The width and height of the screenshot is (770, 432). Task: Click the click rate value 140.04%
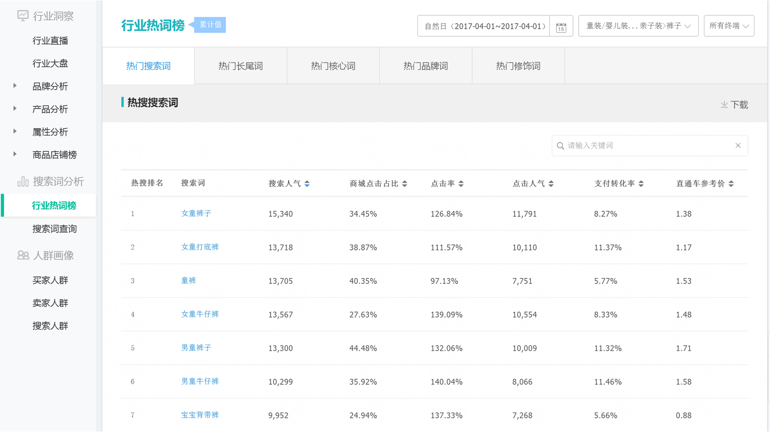tap(447, 382)
